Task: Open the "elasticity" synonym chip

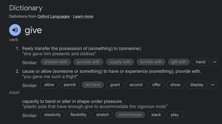Action: pos(52,115)
